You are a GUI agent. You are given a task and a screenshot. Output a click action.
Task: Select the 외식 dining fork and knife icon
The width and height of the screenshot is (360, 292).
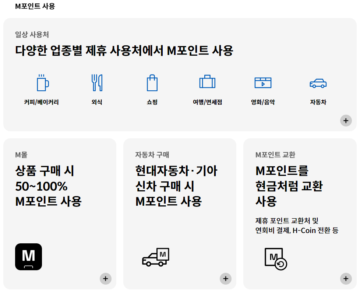(97, 83)
